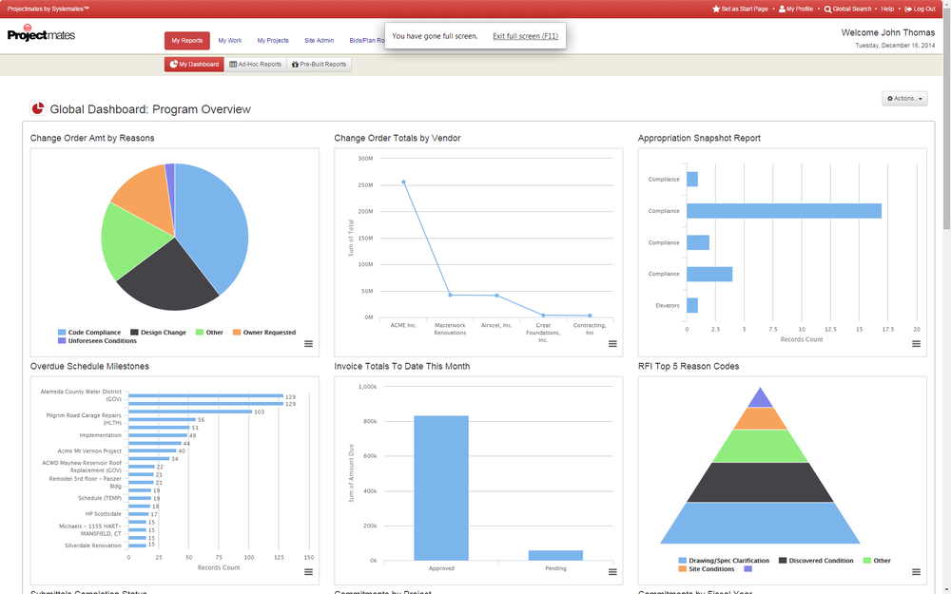This screenshot has width=951, height=594.
Task: Click the longest Compliance bar in Appropriation chart
Action: tap(784, 211)
